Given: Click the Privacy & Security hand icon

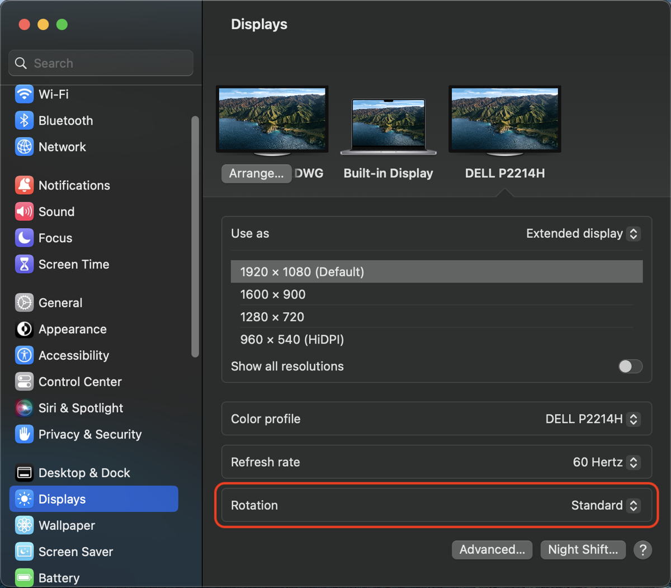Looking at the screenshot, I should [x=24, y=434].
